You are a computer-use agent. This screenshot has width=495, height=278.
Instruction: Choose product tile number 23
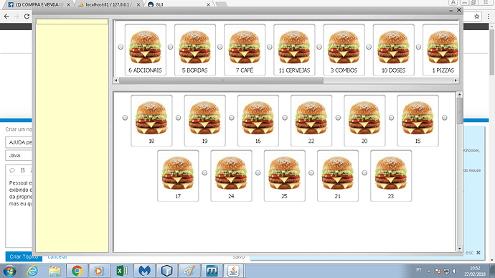pyautogui.click(x=391, y=176)
